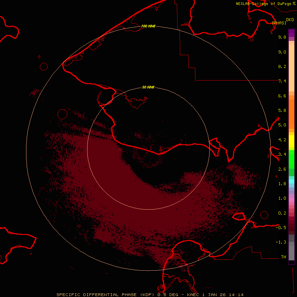Click the 1.8 value on color scale
297x297 pixels.
coord(282,184)
